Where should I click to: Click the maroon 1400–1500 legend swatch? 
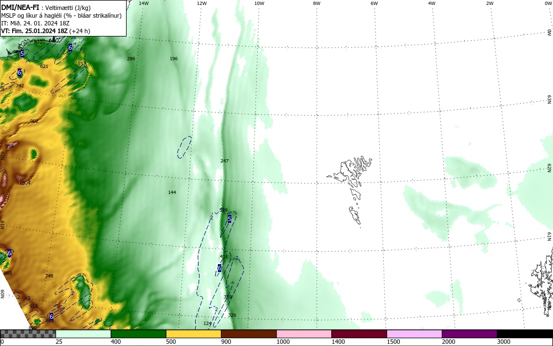click(359, 334)
